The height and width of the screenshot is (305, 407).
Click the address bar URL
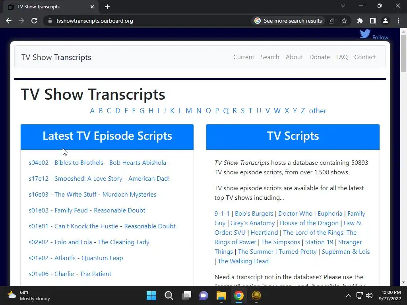95,21
